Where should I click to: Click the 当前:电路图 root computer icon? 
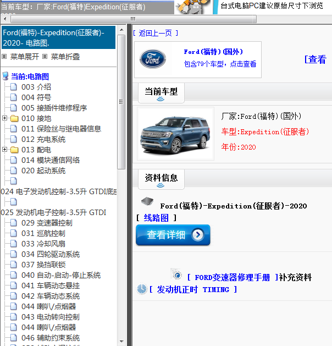pyautogui.click(x=5, y=76)
